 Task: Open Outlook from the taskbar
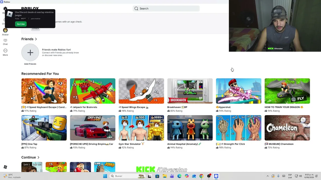coord(194,176)
